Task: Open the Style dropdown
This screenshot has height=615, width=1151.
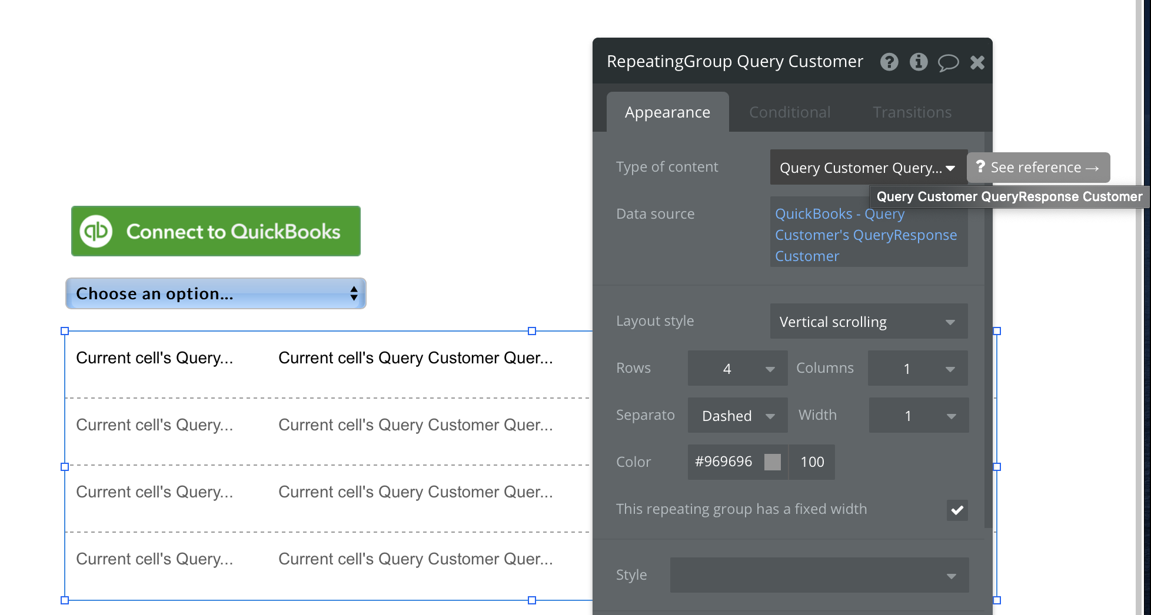Action: click(819, 575)
